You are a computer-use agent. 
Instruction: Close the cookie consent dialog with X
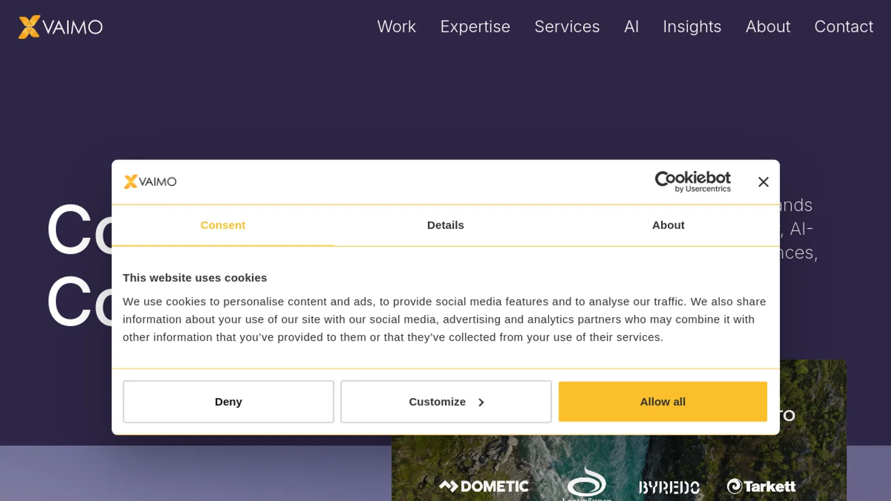pos(763,182)
